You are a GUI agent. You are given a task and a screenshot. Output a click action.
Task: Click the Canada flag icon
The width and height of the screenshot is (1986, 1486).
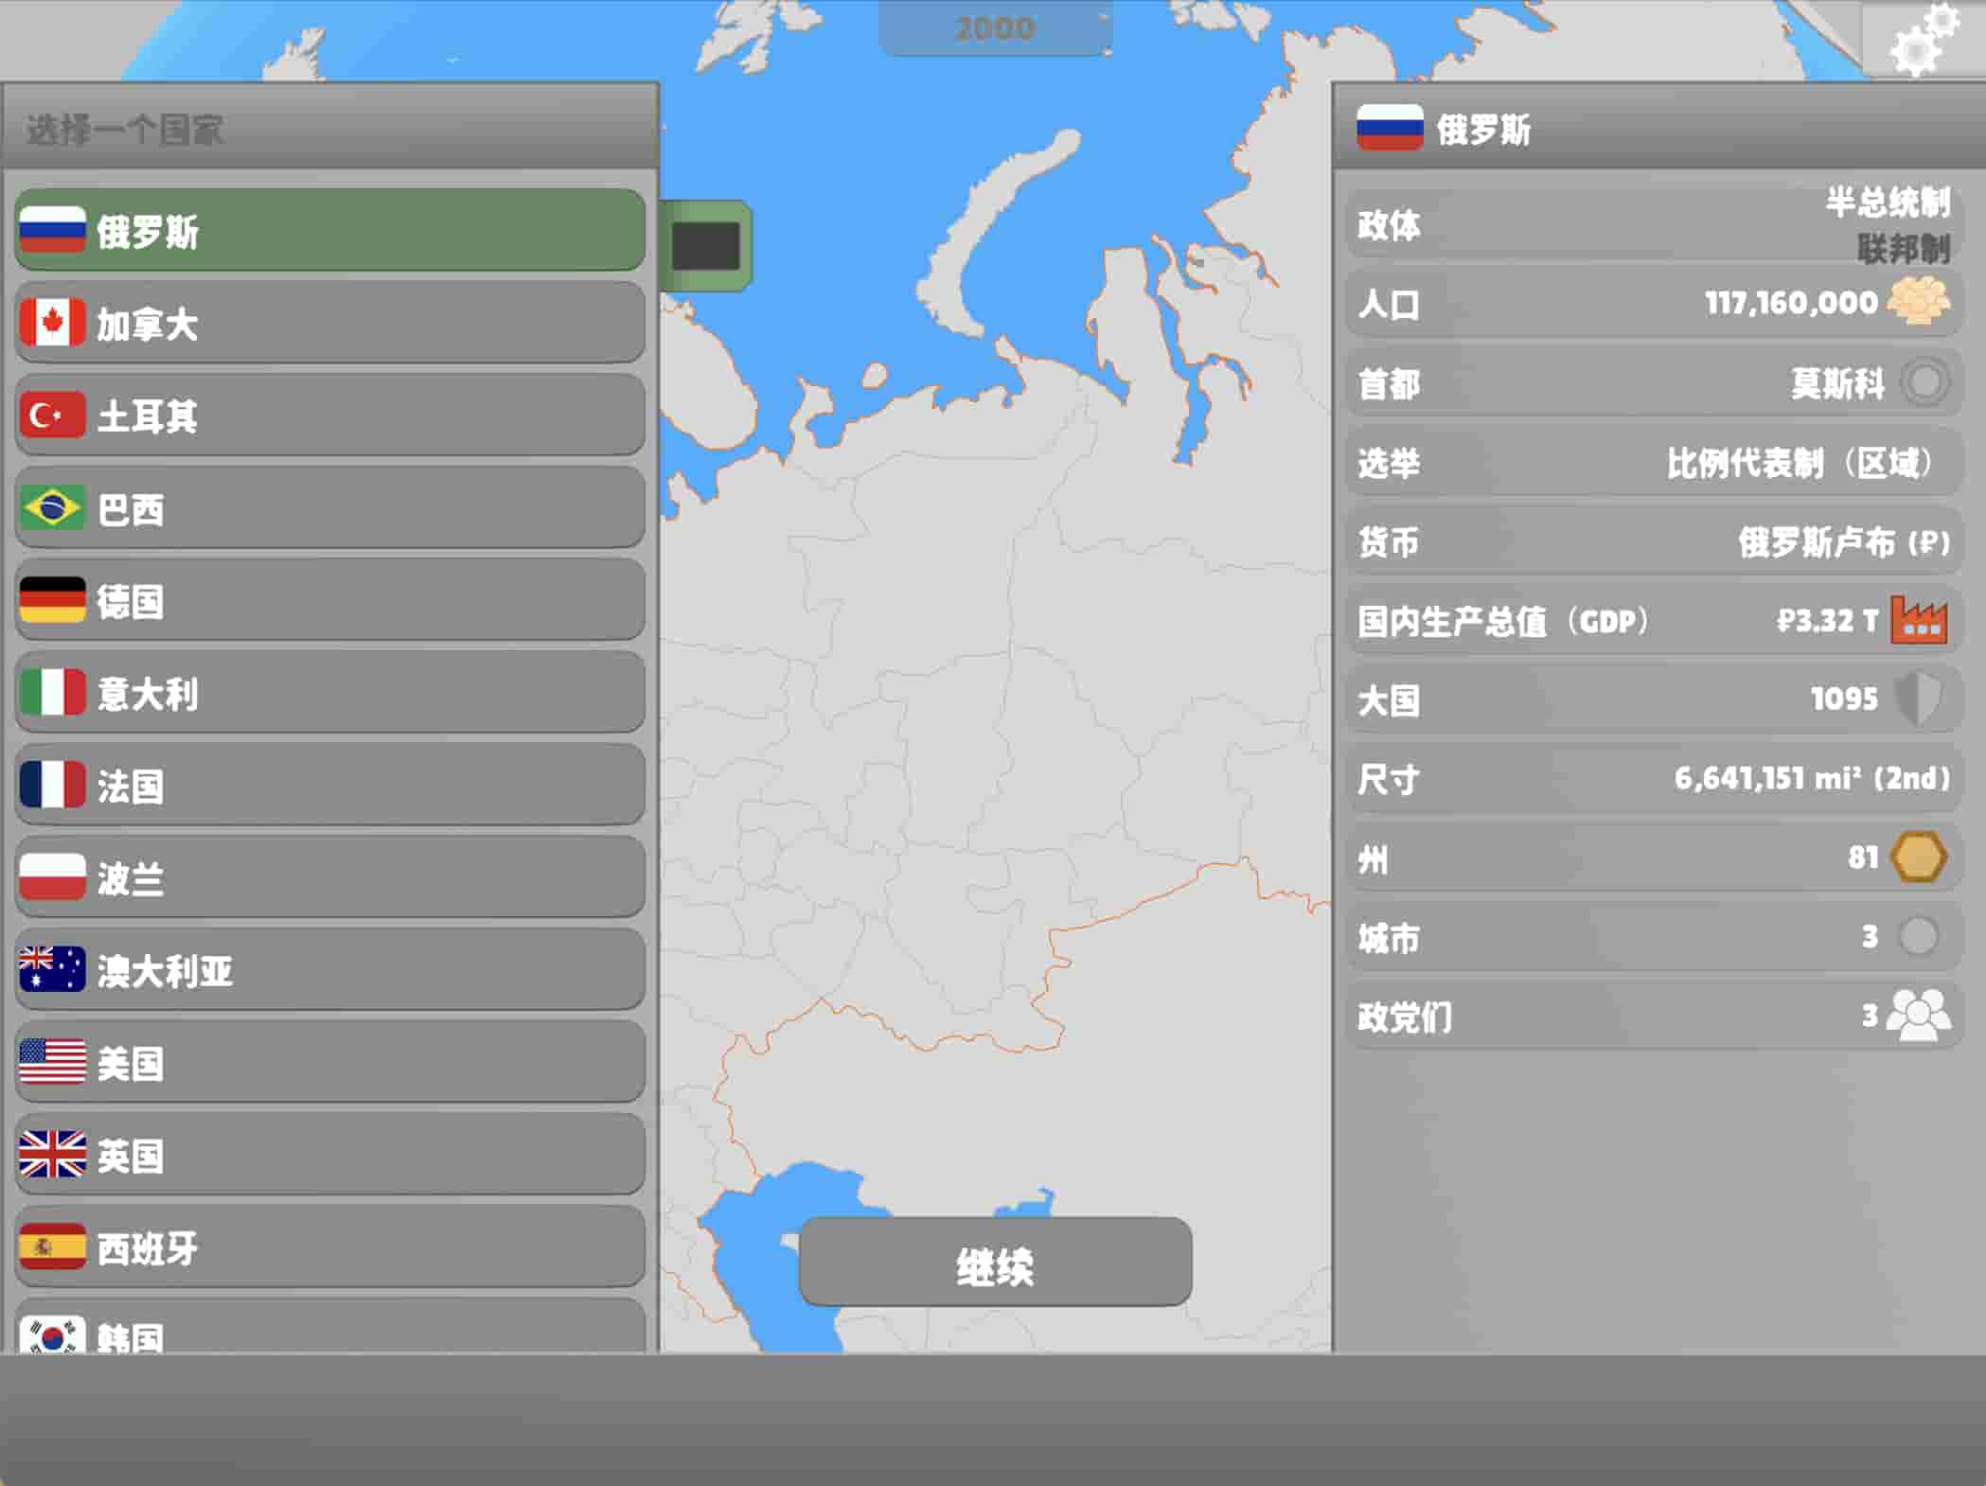click(52, 323)
